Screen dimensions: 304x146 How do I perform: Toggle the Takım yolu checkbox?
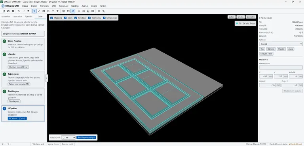coord(89,18)
